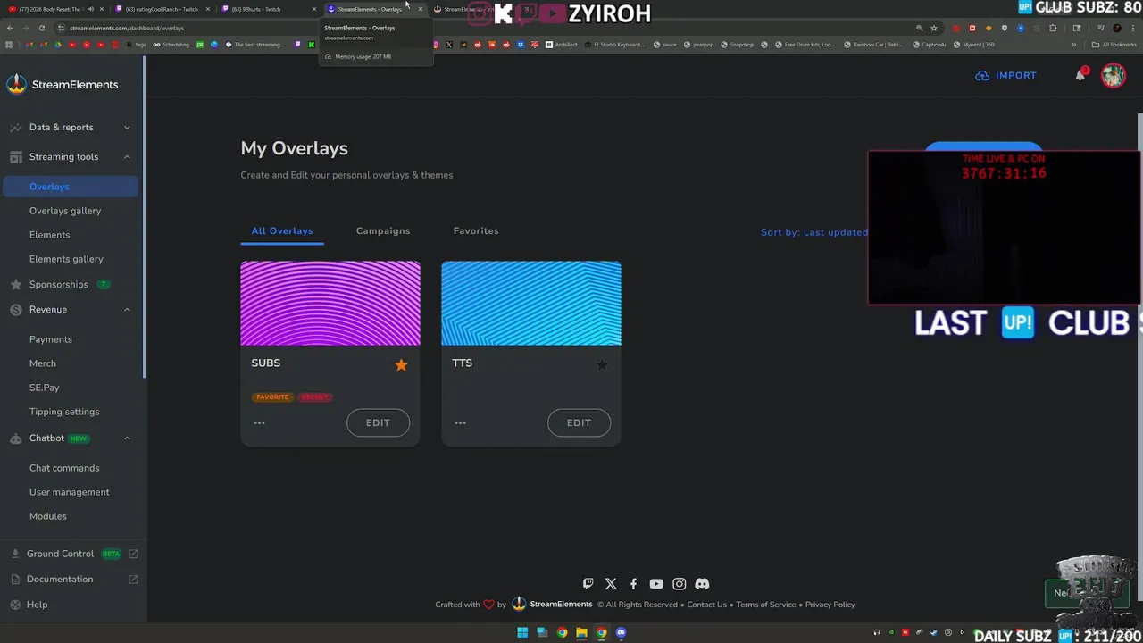Open Overlays gallery in sidebar

tap(65, 211)
